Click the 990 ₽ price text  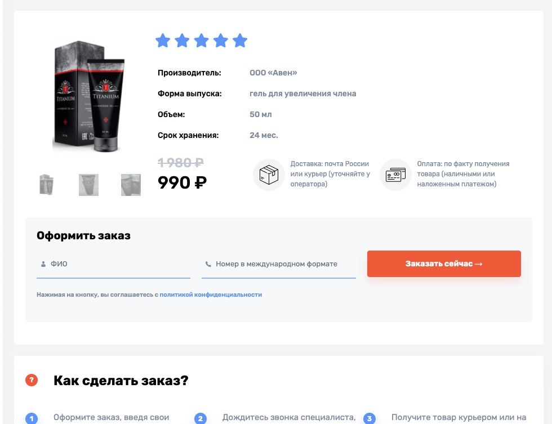pyautogui.click(x=182, y=182)
